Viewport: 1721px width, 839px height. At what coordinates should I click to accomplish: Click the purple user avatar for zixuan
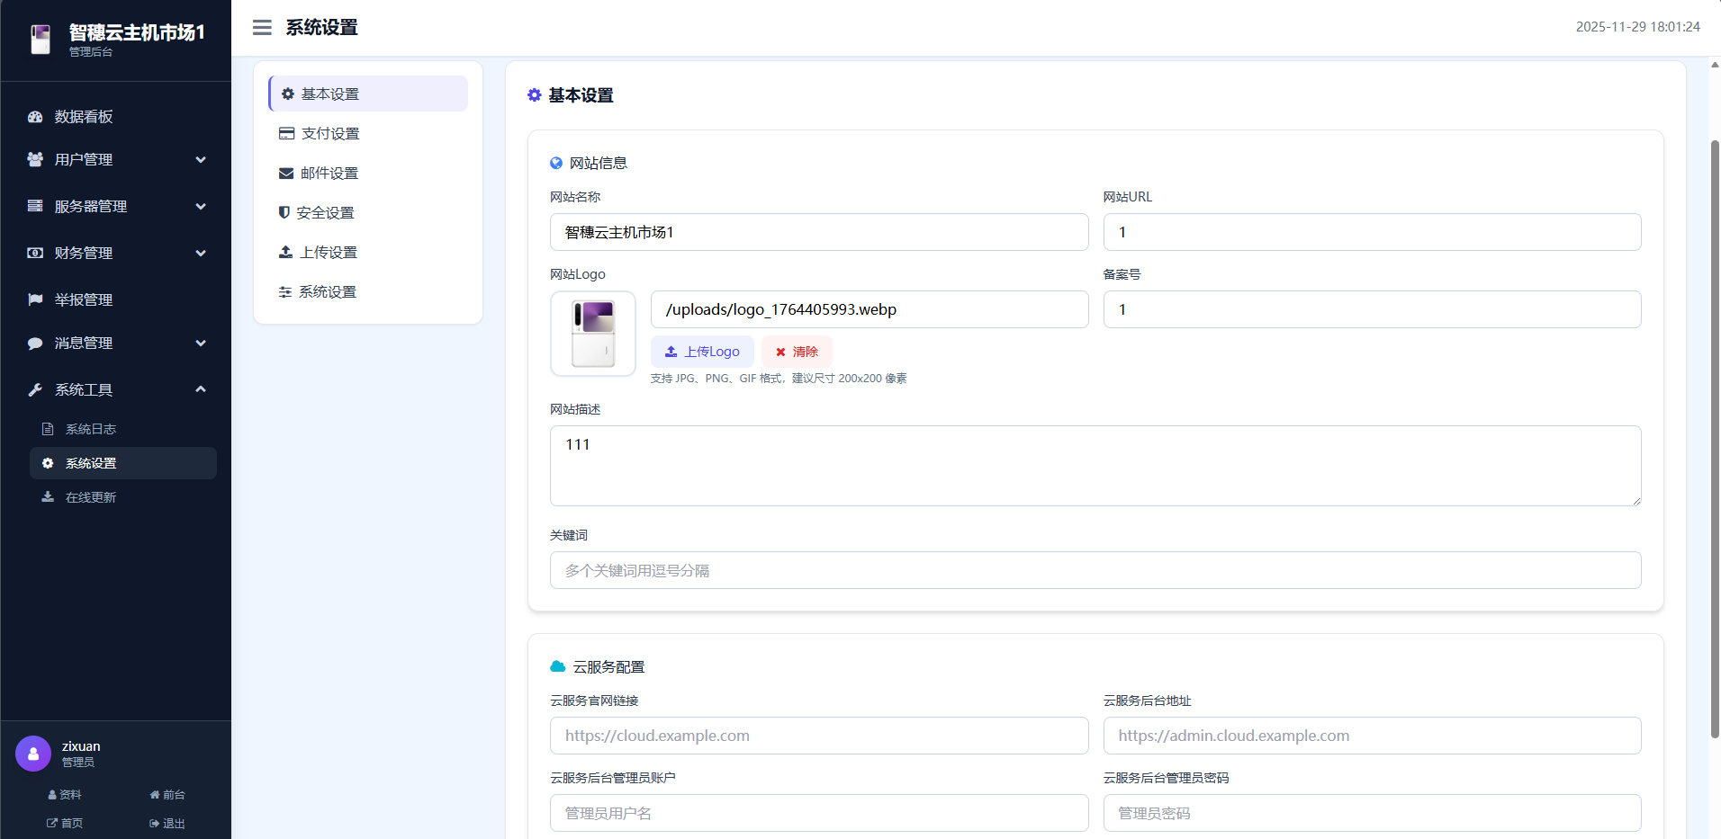[x=33, y=754]
